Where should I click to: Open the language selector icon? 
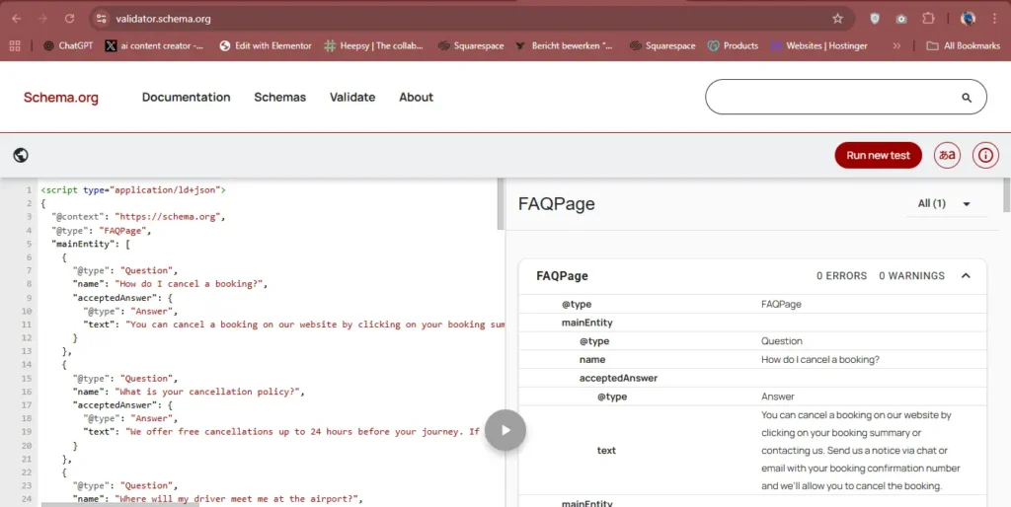pos(947,155)
